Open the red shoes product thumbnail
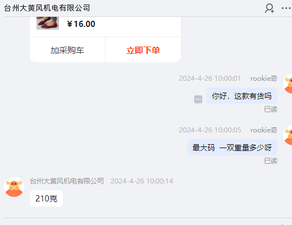This screenshot has height=225, width=292. point(48,23)
